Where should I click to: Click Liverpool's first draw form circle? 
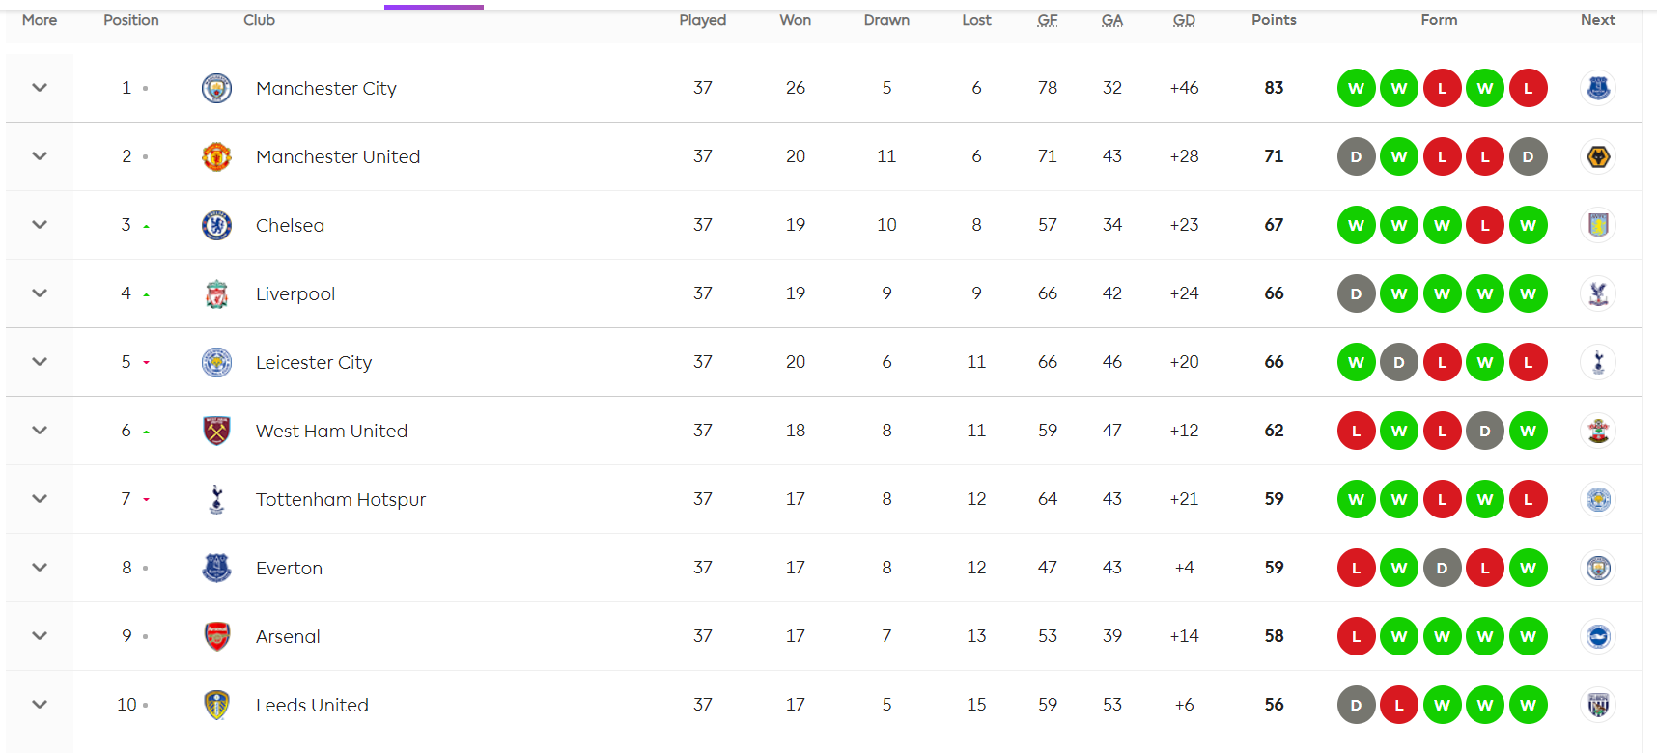point(1356,293)
